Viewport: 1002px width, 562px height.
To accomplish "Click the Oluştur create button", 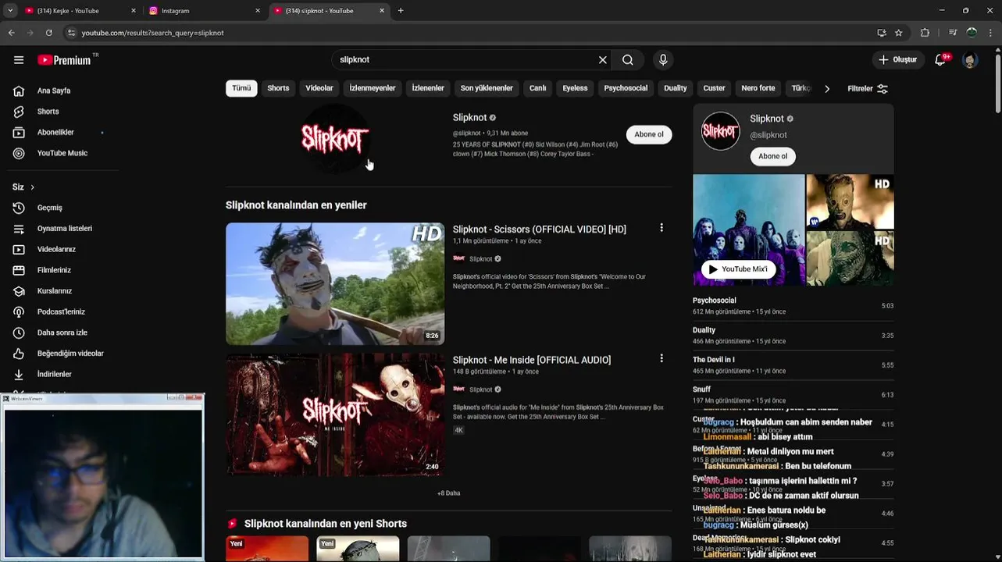I will [x=897, y=60].
